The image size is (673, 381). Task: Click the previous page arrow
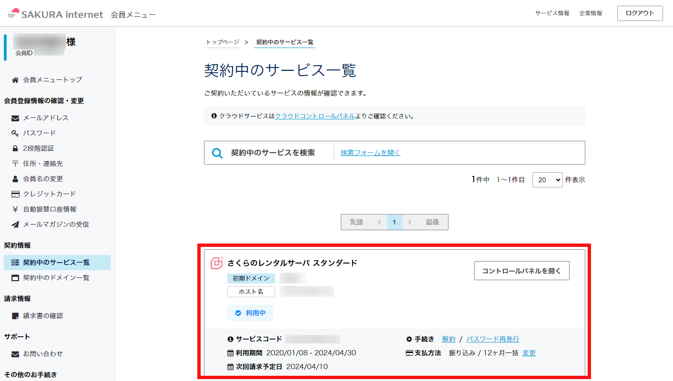tap(379, 222)
